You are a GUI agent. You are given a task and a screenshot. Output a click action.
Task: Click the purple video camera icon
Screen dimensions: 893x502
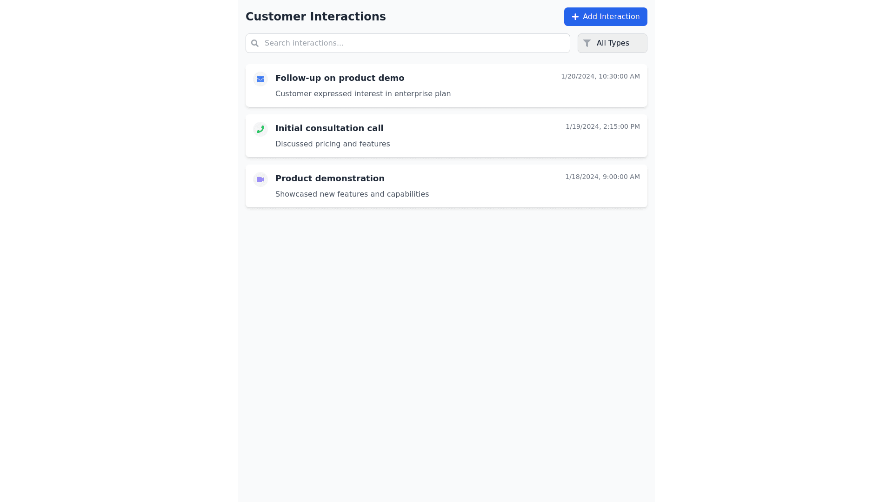click(260, 179)
